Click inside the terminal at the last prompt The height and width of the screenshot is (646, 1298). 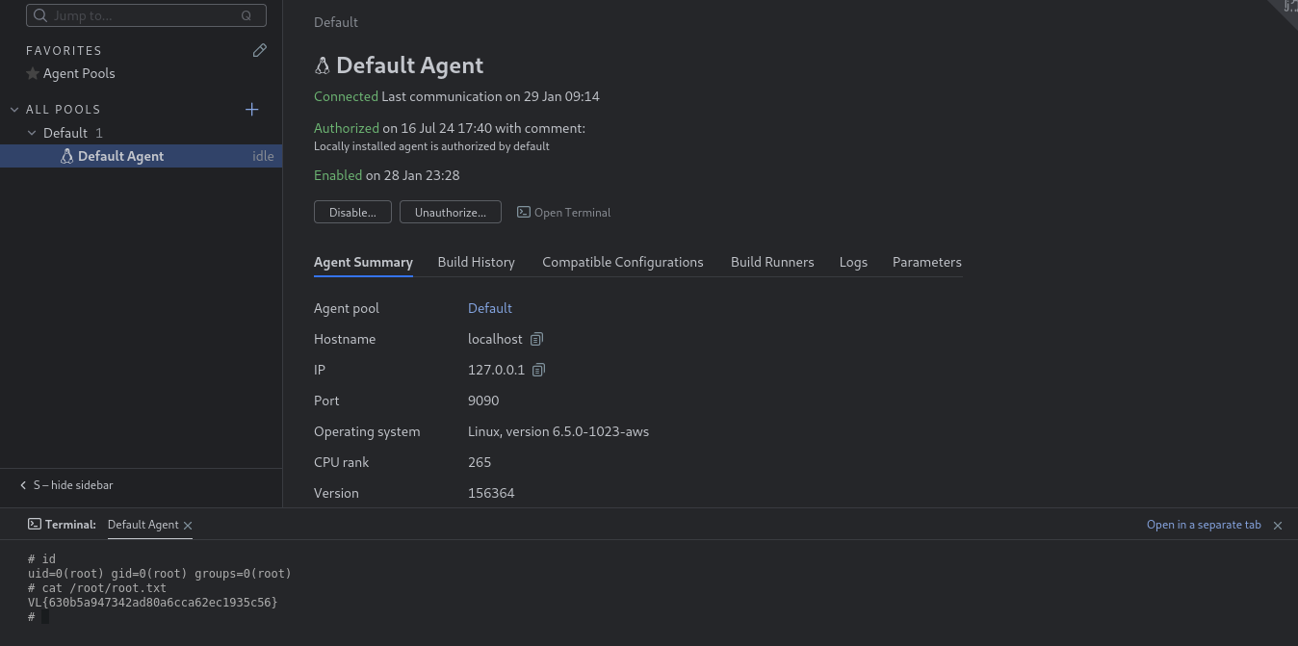point(45,617)
